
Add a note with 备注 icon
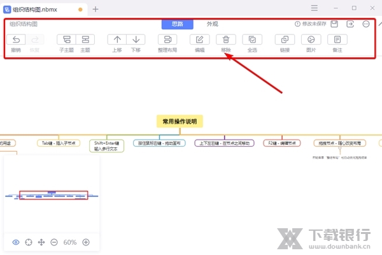click(x=337, y=40)
